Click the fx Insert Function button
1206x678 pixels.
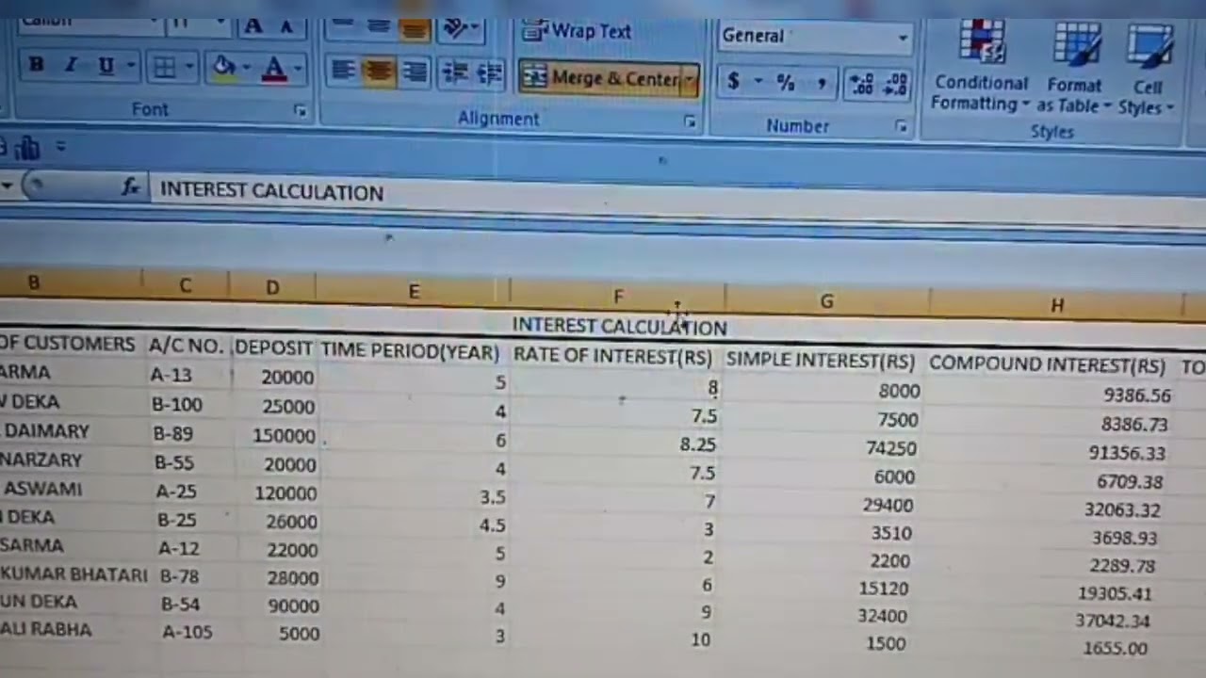coord(130,188)
